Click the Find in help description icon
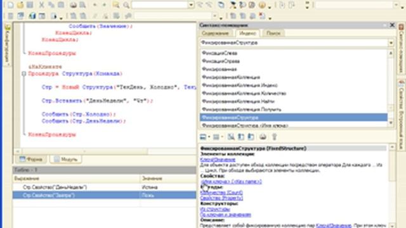Image resolution: width=406 pixels, height=228 pixels. pos(231,137)
